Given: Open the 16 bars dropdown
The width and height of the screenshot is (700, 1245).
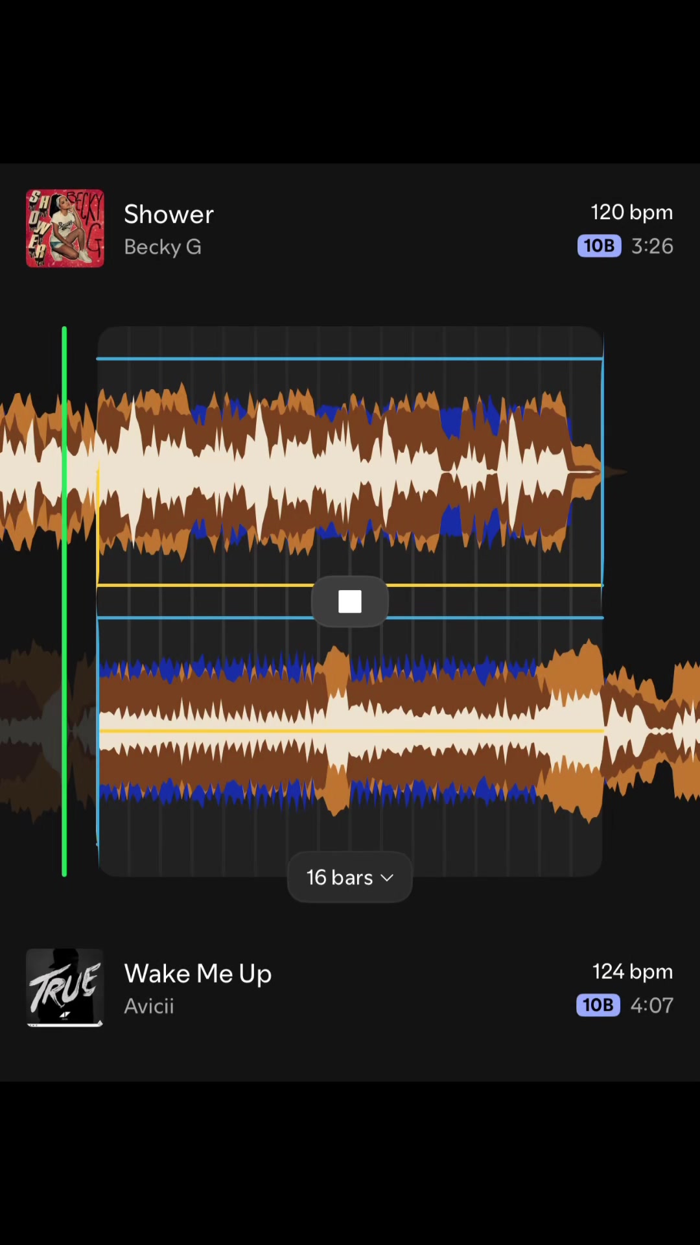Looking at the screenshot, I should 350,877.
